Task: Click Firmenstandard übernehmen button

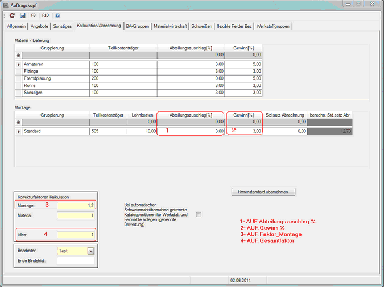Action: coord(263,192)
